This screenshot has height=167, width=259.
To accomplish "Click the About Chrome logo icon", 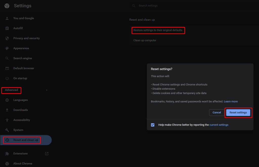I will [7, 163].
